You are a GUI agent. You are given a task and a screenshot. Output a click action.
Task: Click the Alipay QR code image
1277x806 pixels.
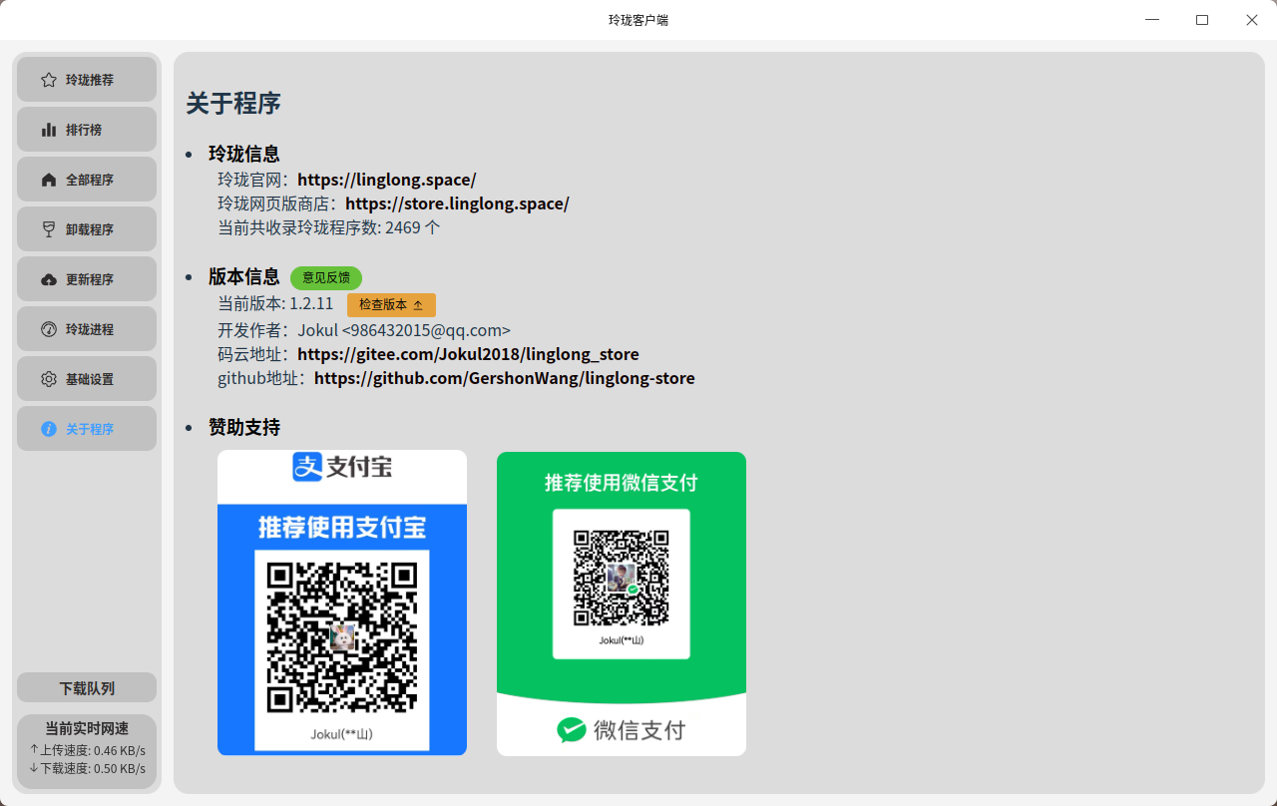point(342,638)
